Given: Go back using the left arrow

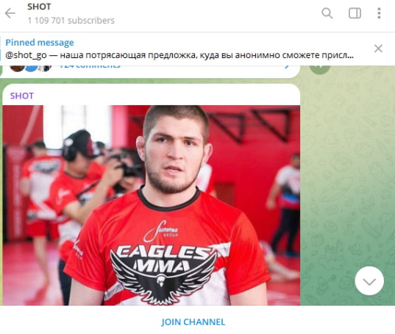Looking at the screenshot, I should click(10, 13).
